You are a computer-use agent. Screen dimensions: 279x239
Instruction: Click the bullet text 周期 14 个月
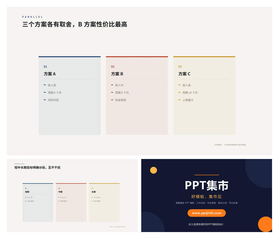(x=190, y=93)
